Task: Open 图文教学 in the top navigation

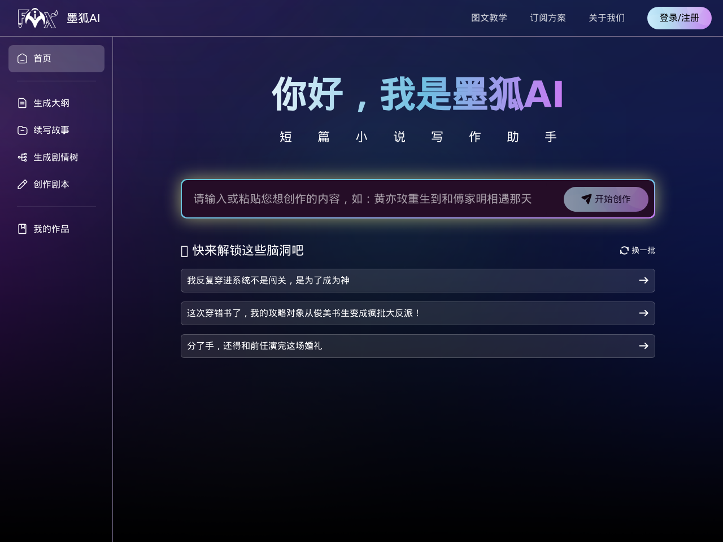Action: [489, 18]
